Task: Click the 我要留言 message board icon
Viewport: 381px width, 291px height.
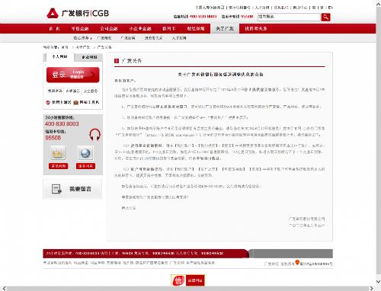Action: [56, 189]
